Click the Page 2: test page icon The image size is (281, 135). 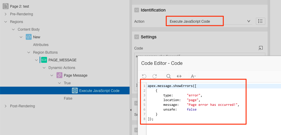click(6, 6)
